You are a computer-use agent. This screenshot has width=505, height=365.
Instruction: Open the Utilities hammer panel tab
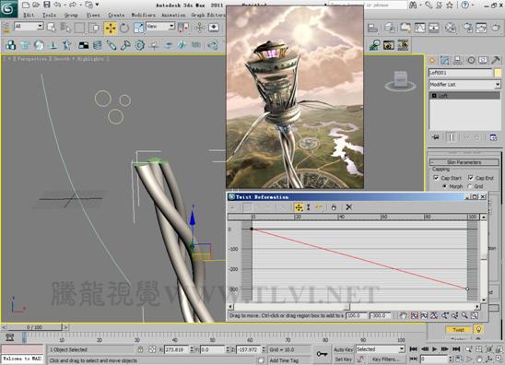(496, 60)
